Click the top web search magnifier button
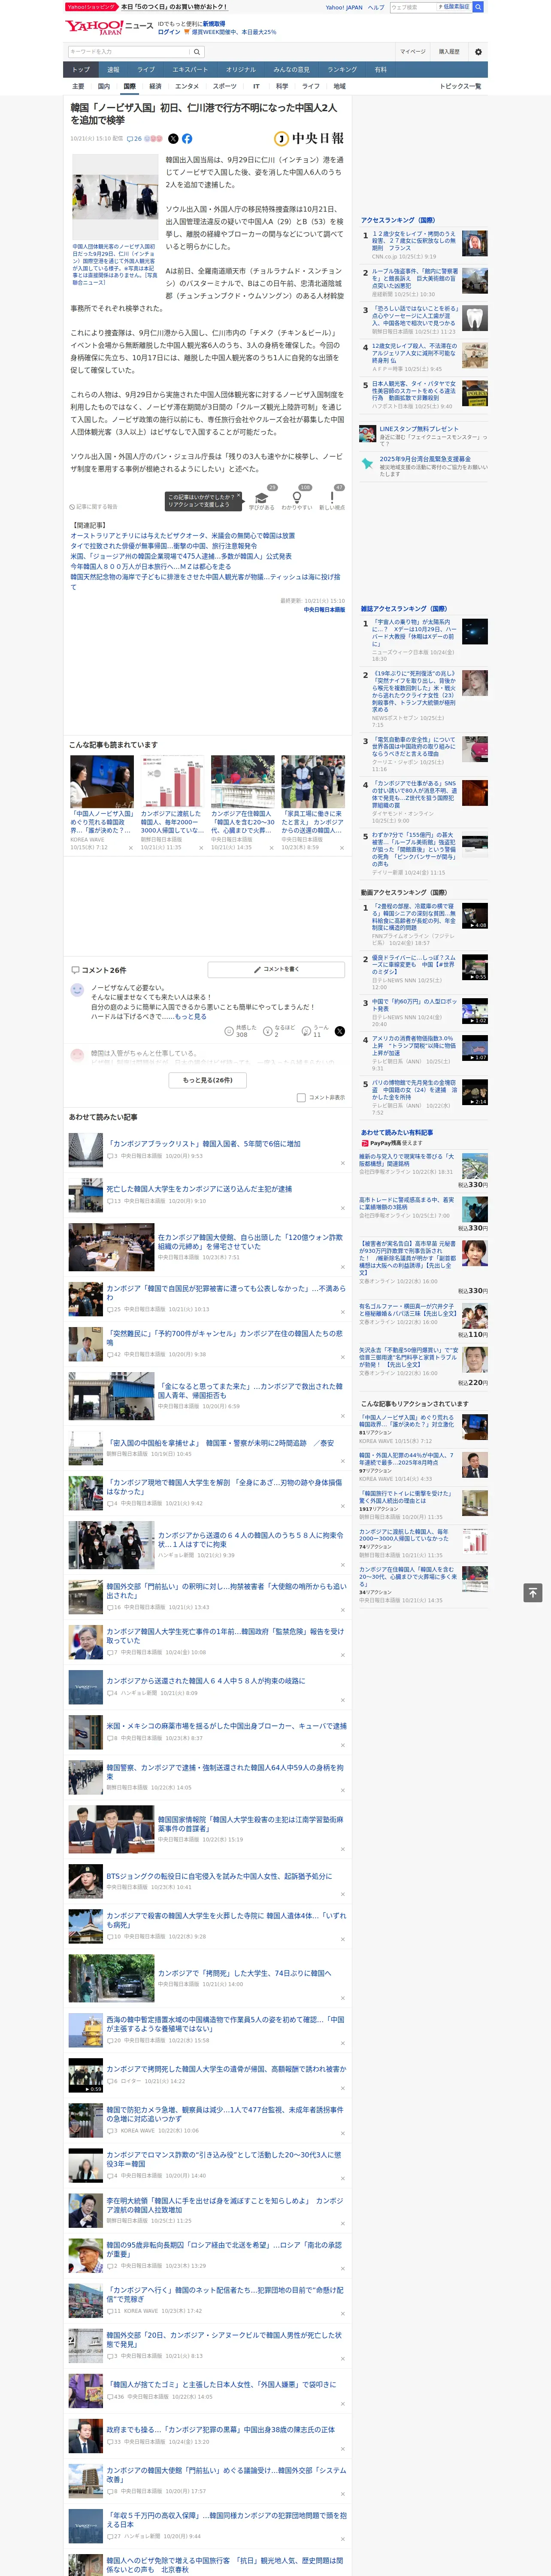Viewport: 551px width, 2576px height. [478, 7]
